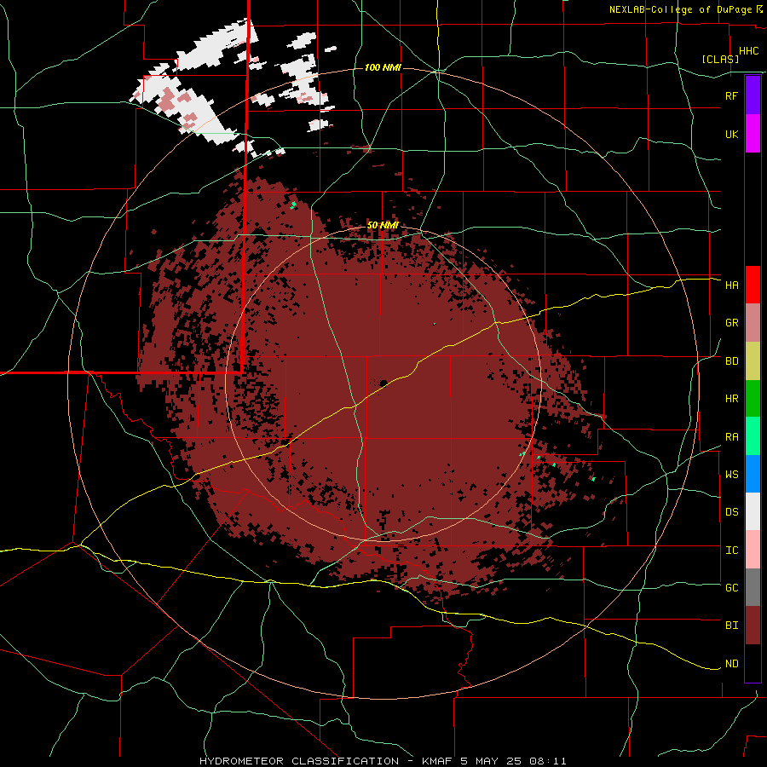Click the BD yellow-olive legend block
This screenshot has height=767, width=767.
pyautogui.click(x=753, y=360)
